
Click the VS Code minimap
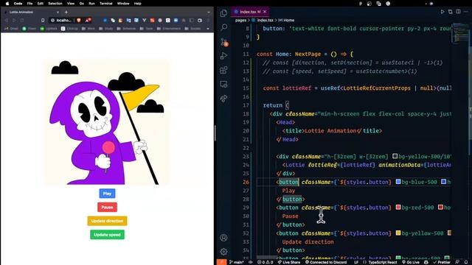point(460,33)
